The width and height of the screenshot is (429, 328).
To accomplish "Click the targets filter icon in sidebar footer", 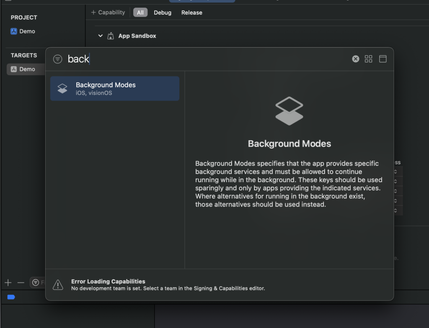I will click(36, 282).
